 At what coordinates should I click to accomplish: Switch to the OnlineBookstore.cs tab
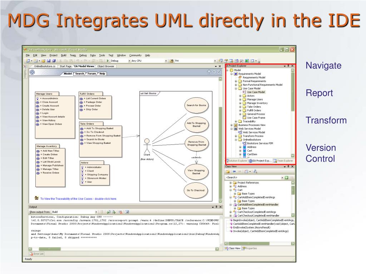click(x=45, y=66)
